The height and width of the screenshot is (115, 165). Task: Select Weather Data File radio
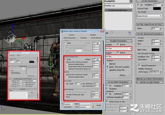[107, 70]
